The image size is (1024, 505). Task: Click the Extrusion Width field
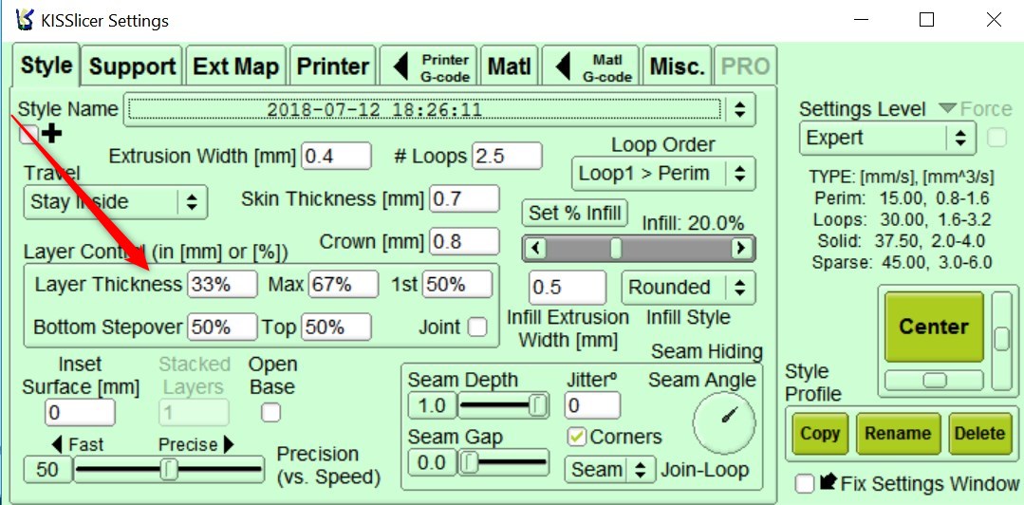(336, 157)
